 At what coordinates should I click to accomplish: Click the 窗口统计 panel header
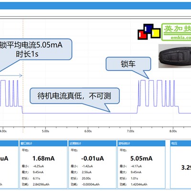tap(43, 143)
